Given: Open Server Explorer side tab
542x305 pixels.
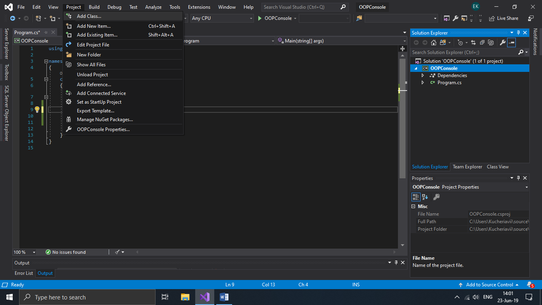Looking at the screenshot, I should click(x=6, y=44).
